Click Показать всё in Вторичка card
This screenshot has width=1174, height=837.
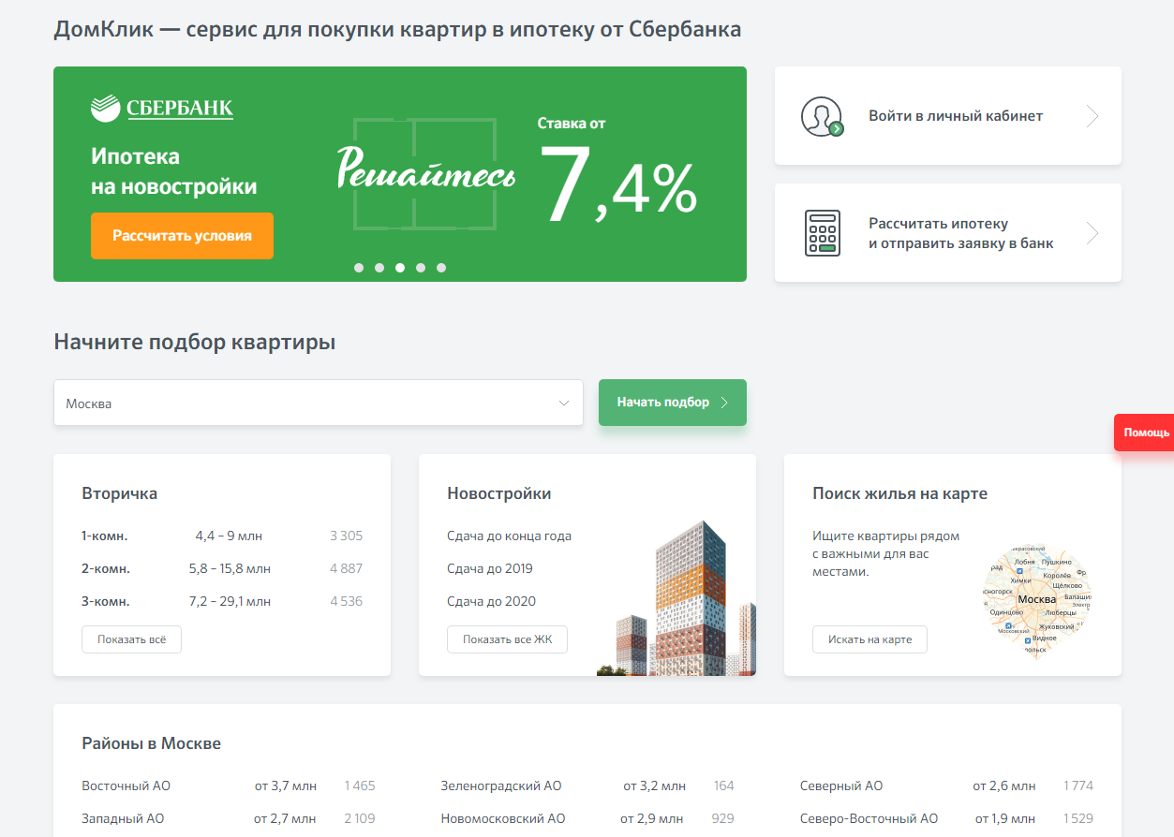[131, 639]
